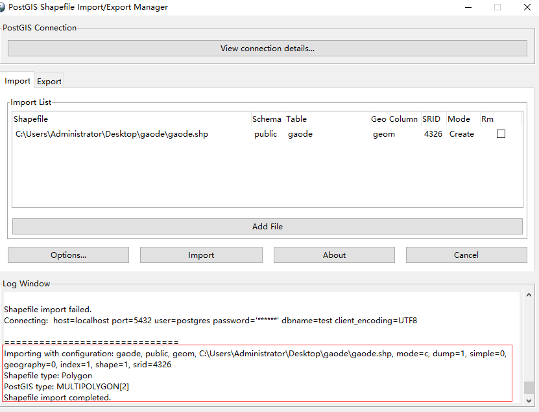Open View connection details dialog
Viewport: 539px width, 412px height.
tap(267, 47)
